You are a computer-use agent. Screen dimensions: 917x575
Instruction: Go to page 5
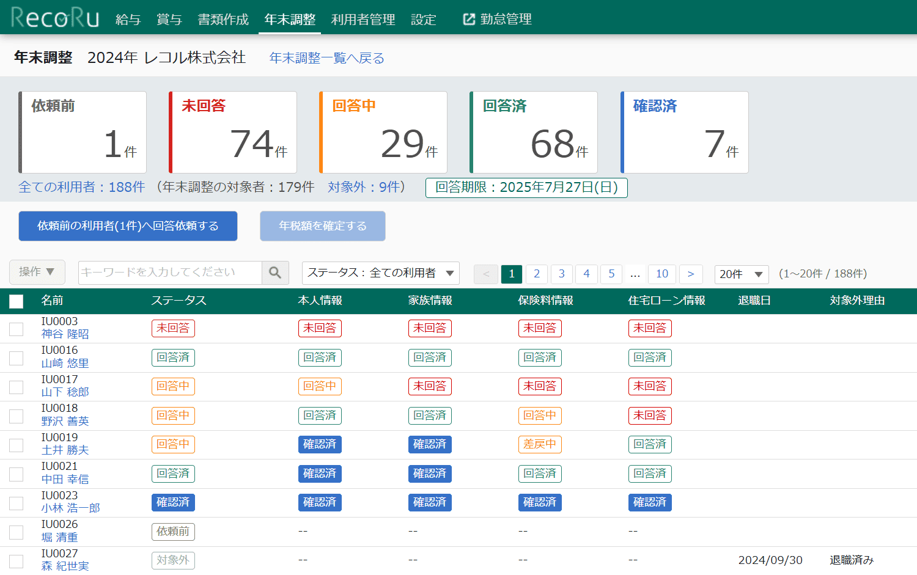(611, 274)
